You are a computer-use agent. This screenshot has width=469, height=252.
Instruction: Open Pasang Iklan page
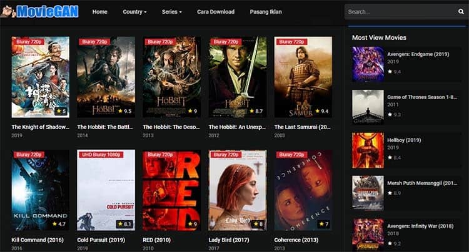click(266, 12)
